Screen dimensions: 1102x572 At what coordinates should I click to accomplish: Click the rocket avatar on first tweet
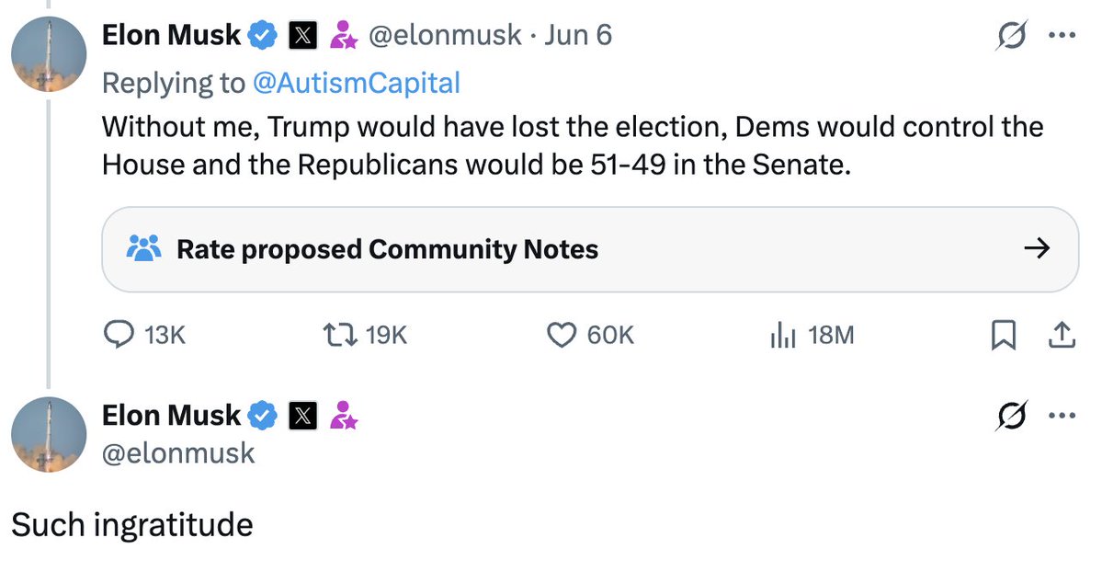click(49, 53)
